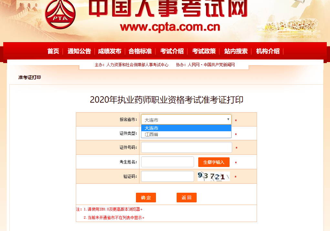Submit form with 确定 button

point(146,198)
